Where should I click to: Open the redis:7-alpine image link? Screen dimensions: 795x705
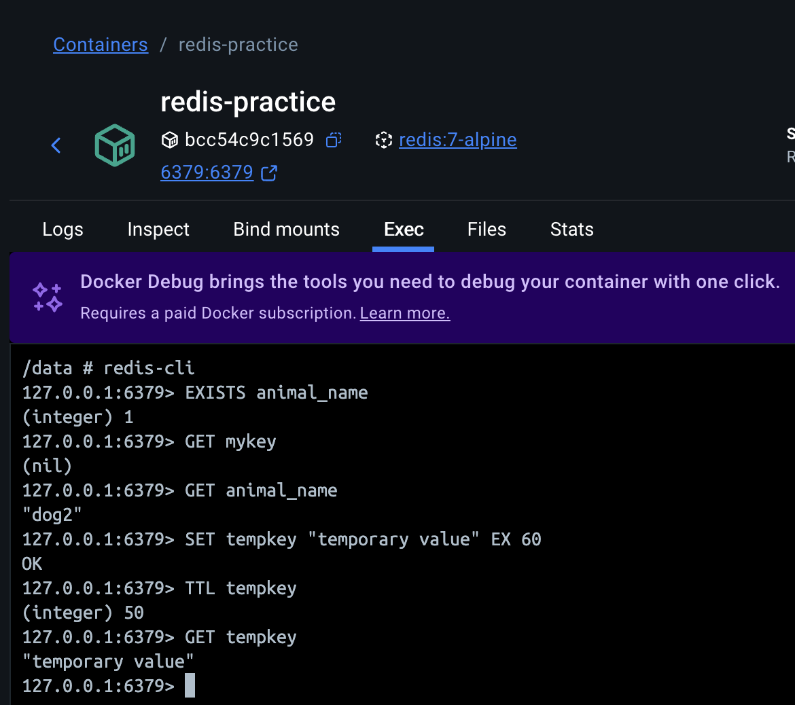[x=458, y=140]
